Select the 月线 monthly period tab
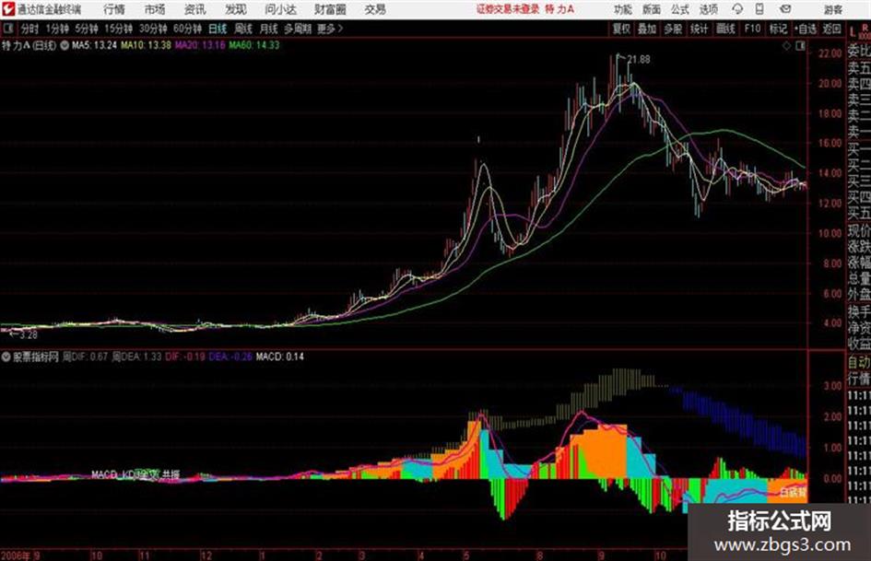 269,29
